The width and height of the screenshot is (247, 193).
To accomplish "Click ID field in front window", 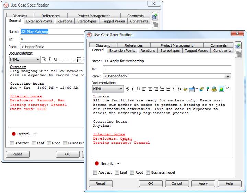I will (x=167, y=69).
